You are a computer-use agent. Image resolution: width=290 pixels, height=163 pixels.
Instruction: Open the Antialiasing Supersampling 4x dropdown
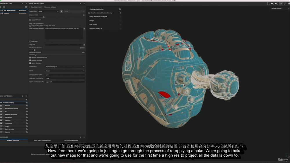click(x=65, y=67)
